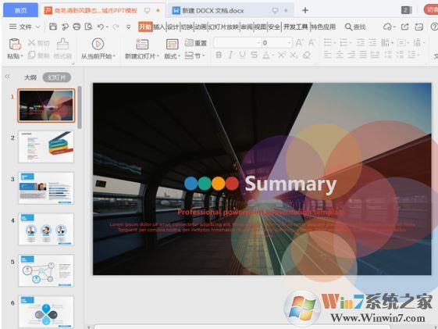Switch to the 插入 ribbon tab
Viewport: 438px width, 329px height.
click(x=159, y=27)
